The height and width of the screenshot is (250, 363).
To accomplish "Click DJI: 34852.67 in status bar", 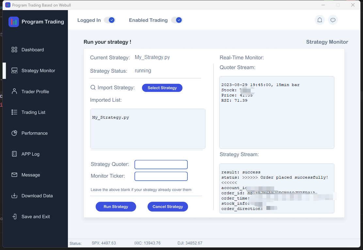I will click(x=190, y=243).
